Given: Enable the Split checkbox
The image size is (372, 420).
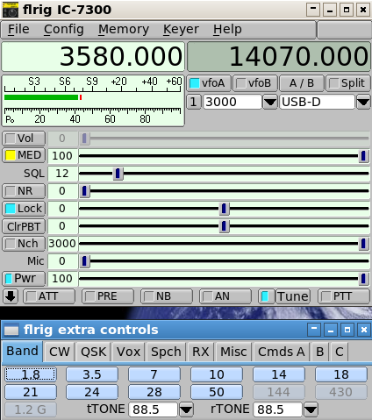Looking at the screenshot, I should pos(347,83).
